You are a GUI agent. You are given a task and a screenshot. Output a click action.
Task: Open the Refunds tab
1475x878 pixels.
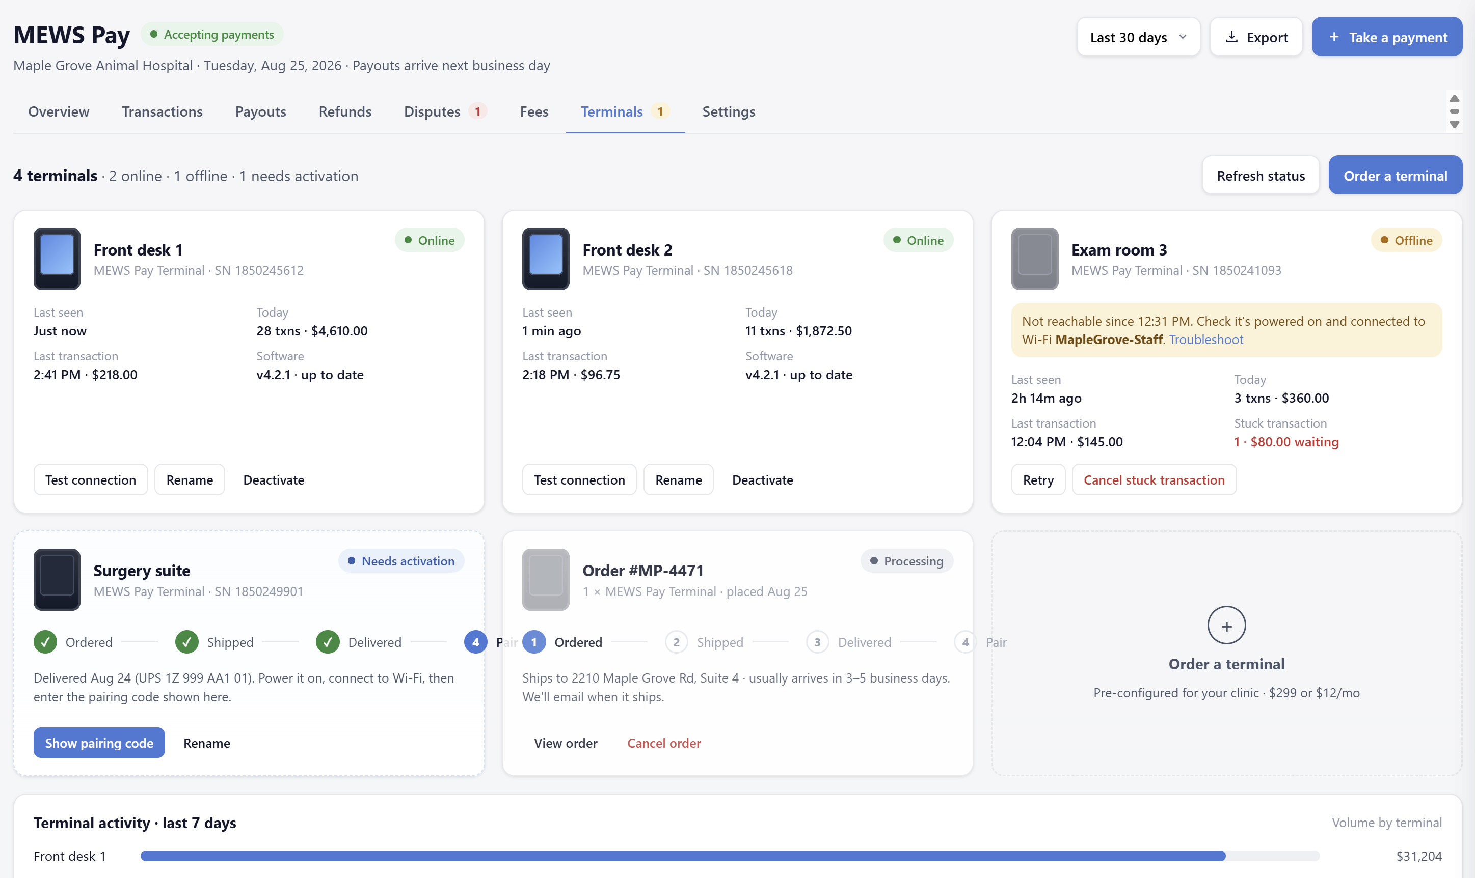point(345,111)
